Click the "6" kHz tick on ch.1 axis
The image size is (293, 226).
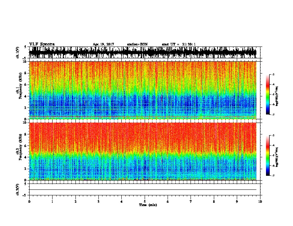(26, 85)
